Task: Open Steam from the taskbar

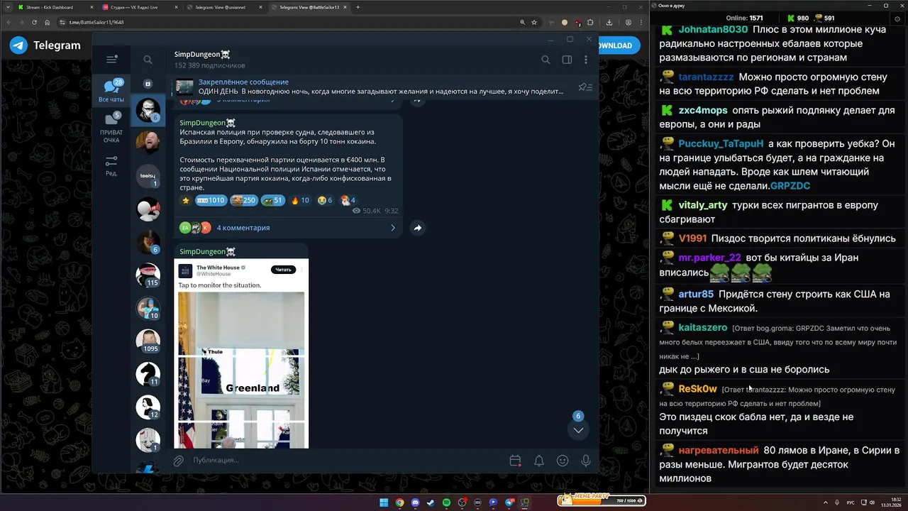Action: click(431, 502)
